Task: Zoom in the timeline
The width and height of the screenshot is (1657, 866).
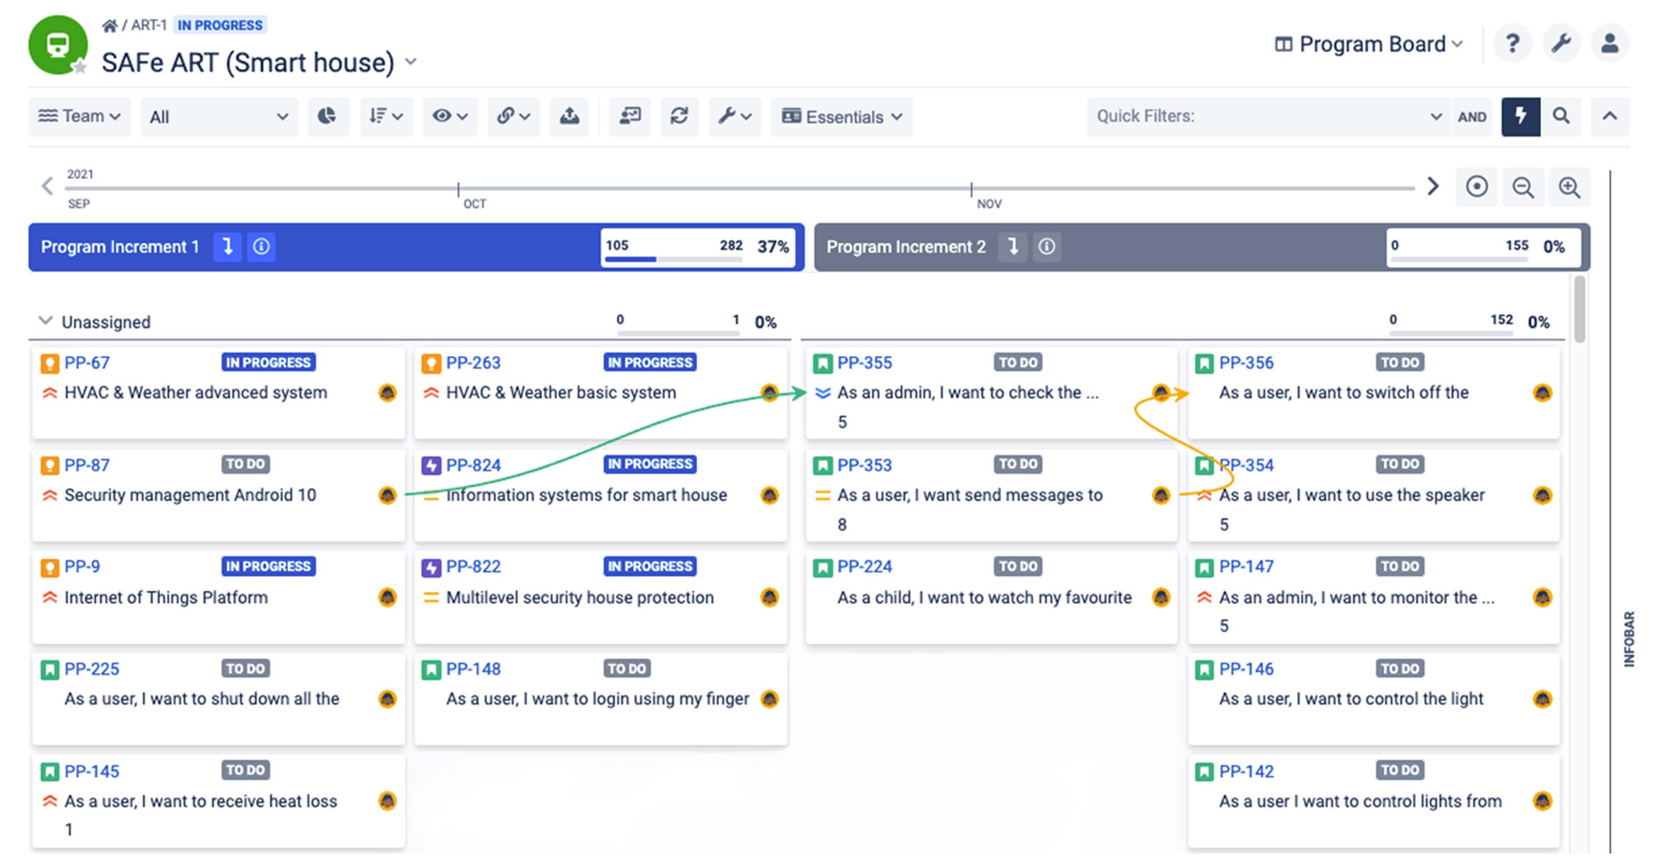Action: tap(1569, 187)
